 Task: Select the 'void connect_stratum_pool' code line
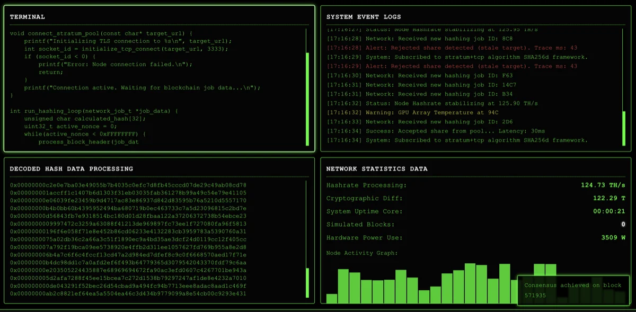101,33
